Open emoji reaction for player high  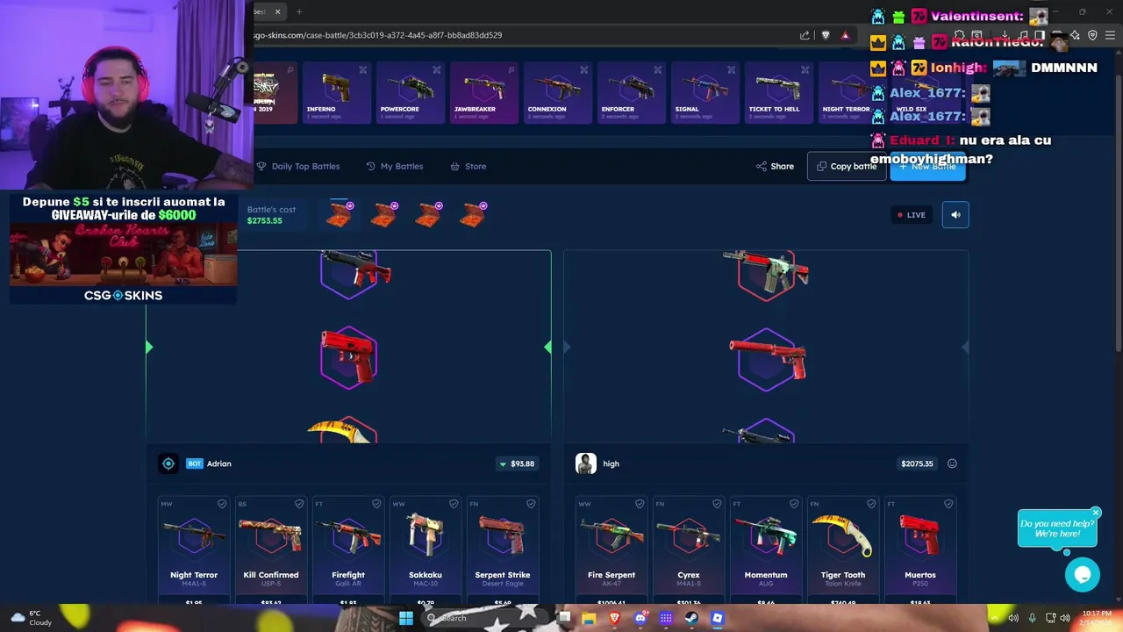(952, 463)
